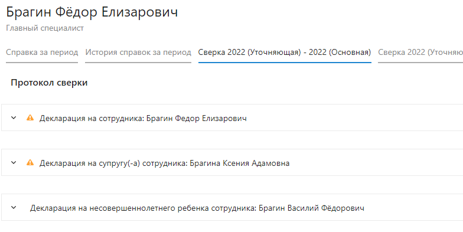
Task: Open the Справка за период tab
Action: (x=42, y=52)
